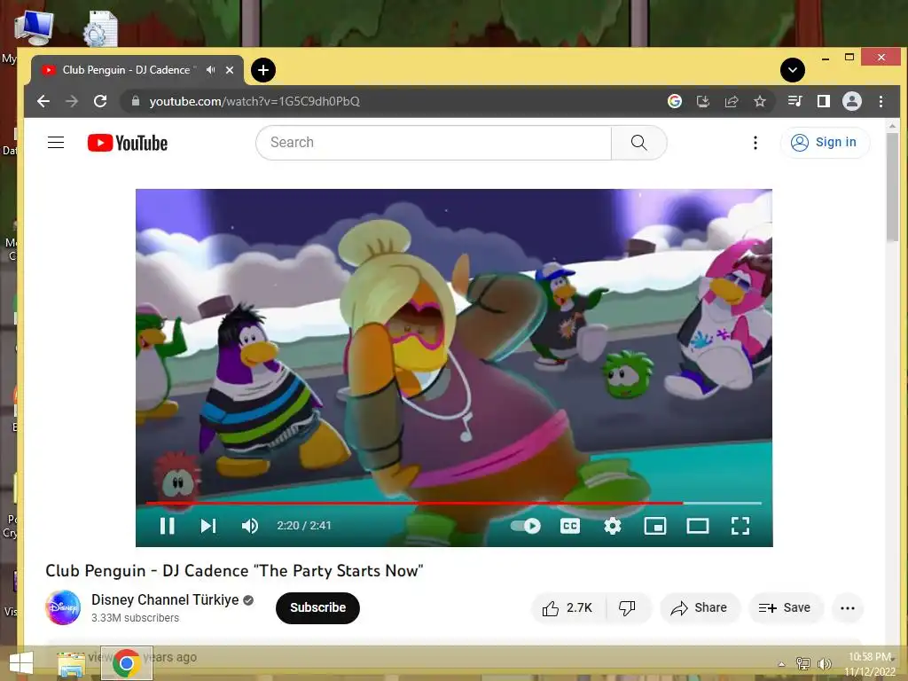Click the Share button
Viewport: 908px width, 681px height.
699,608
